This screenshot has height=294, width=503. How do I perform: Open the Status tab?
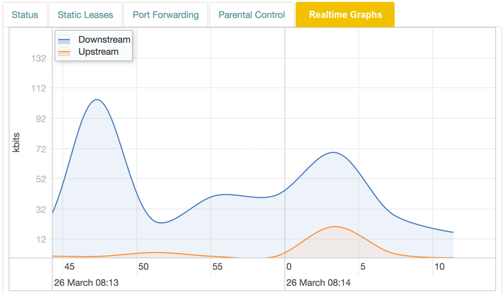tap(25, 15)
